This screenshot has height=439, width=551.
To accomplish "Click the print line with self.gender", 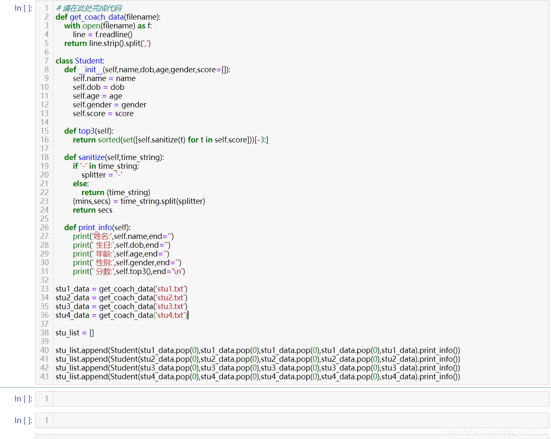I will [127, 262].
